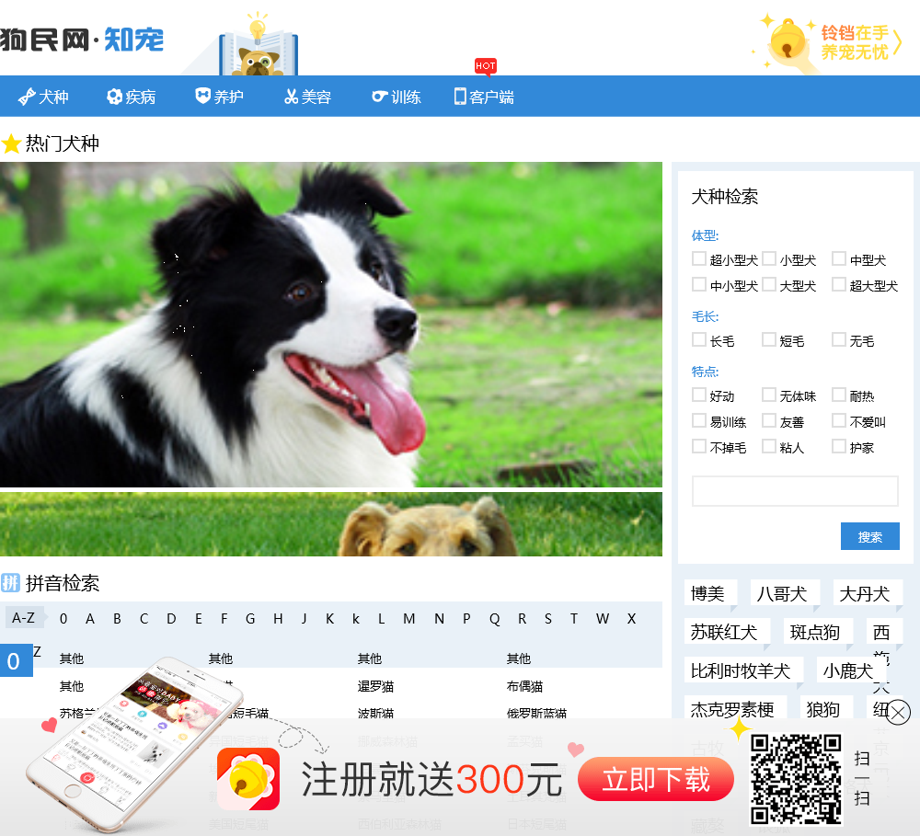The width and height of the screenshot is (920, 836).
Task: Open the 博美 breed tag
Action: point(710,594)
